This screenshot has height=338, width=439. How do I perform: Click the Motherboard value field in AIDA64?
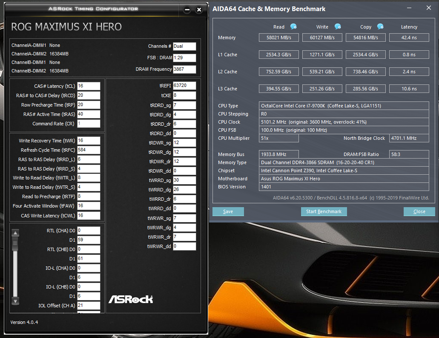coord(344,179)
